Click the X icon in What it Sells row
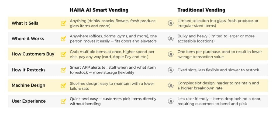276x115 pixels. [x=171, y=23]
